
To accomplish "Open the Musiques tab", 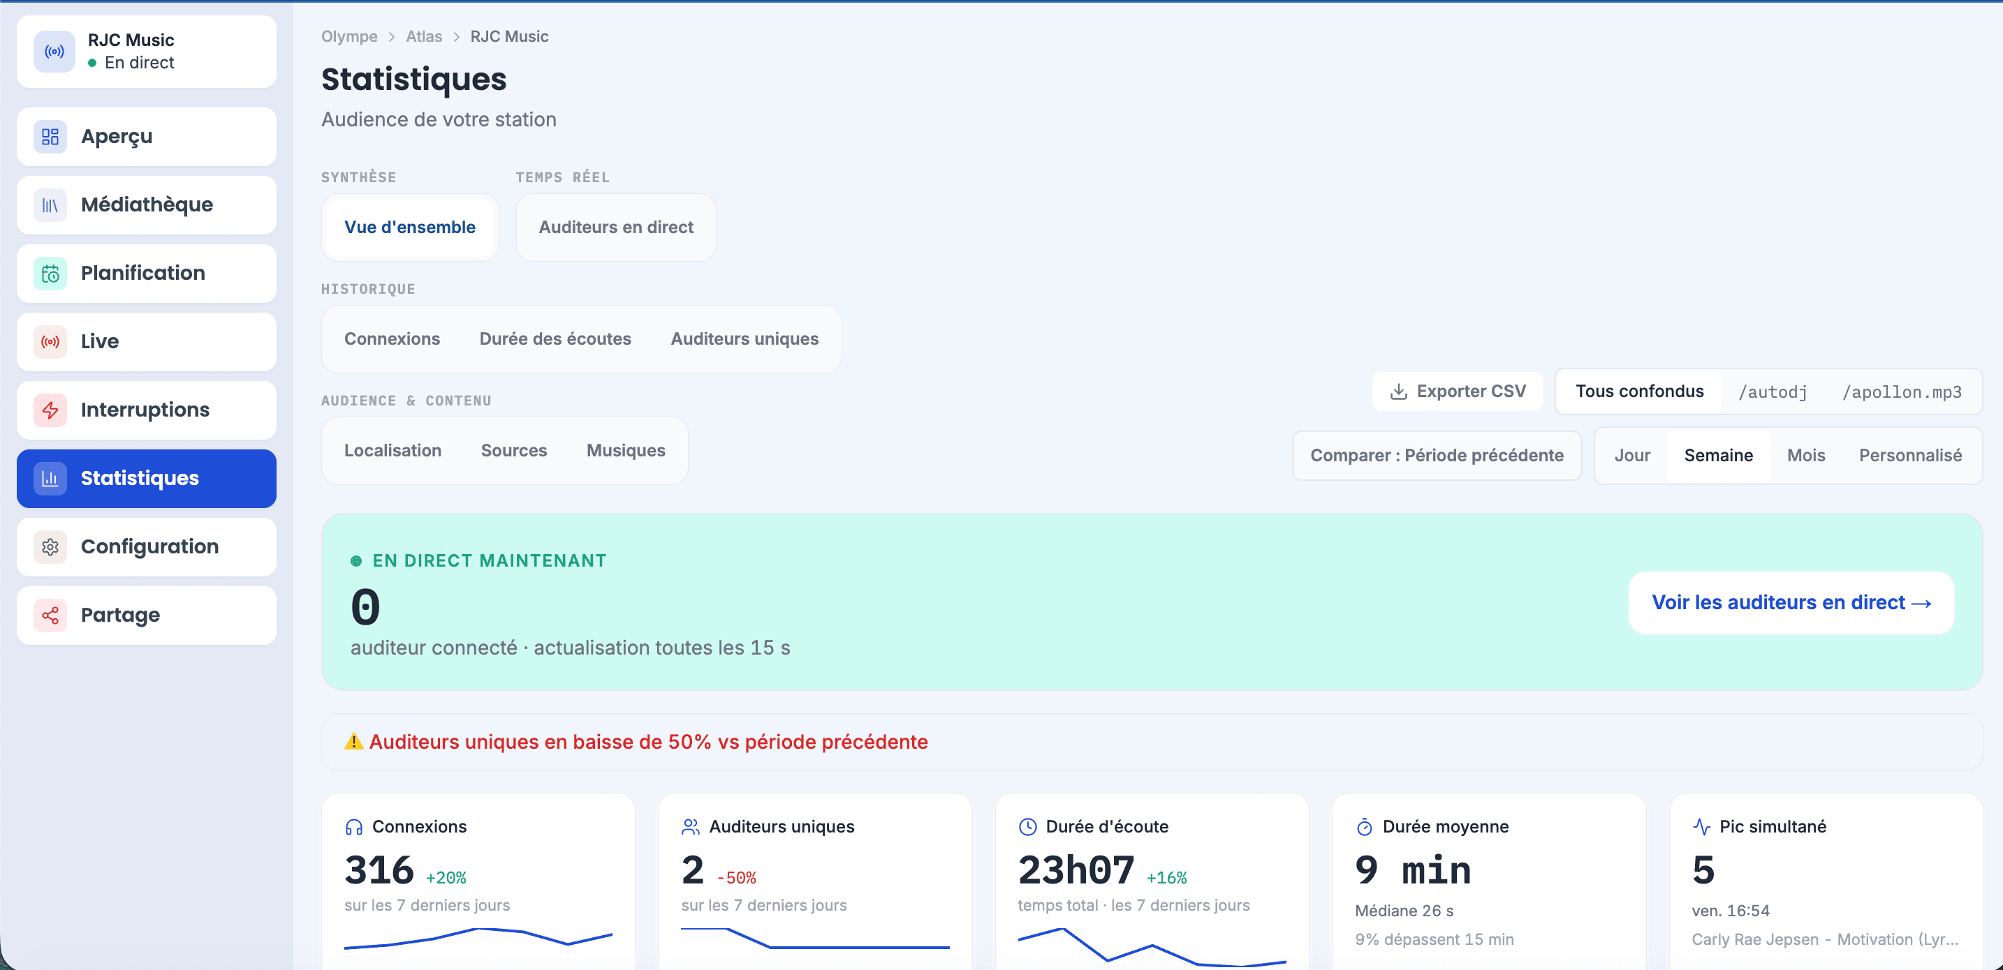I will point(626,451).
